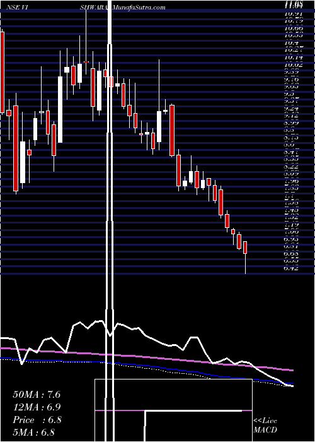Click the NSE VI chart title
The image size is (315, 442).
tap(18, 8)
